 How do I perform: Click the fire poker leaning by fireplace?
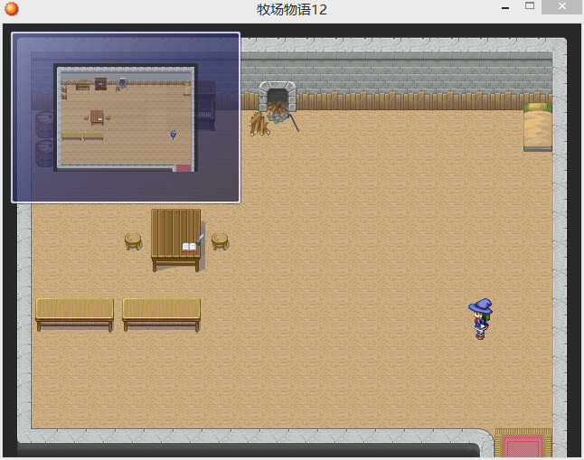(294, 123)
